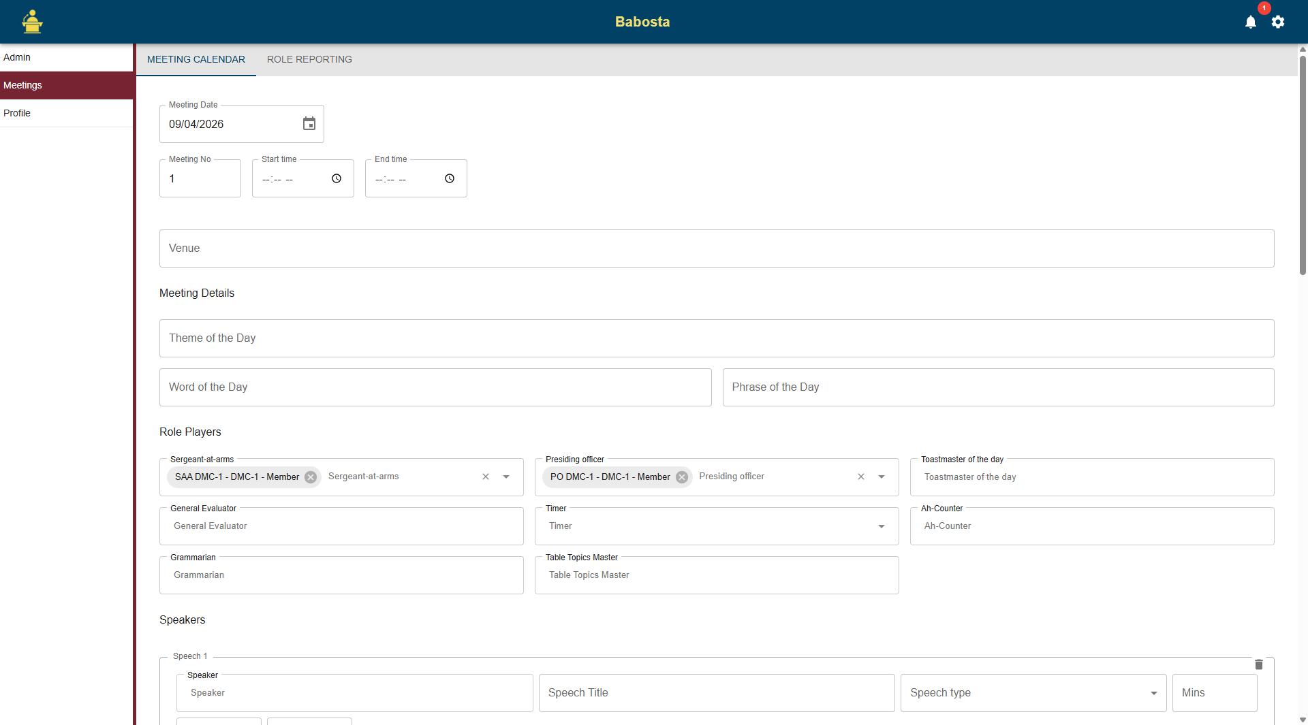Open the settings gear icon
The width and height of the screenshot is (1308, 725).
[x=1278, y=22]
